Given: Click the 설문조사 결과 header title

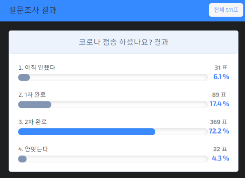Looking at the screenshot, I should 33,10.
